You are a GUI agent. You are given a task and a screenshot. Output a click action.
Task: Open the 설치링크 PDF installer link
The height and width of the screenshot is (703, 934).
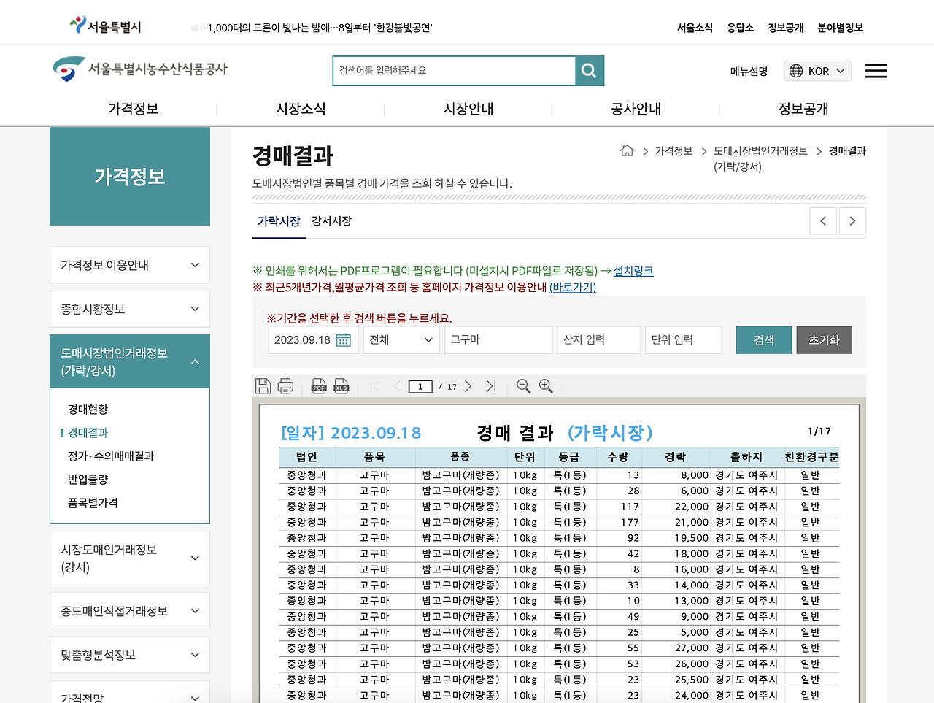click(632, 271)
